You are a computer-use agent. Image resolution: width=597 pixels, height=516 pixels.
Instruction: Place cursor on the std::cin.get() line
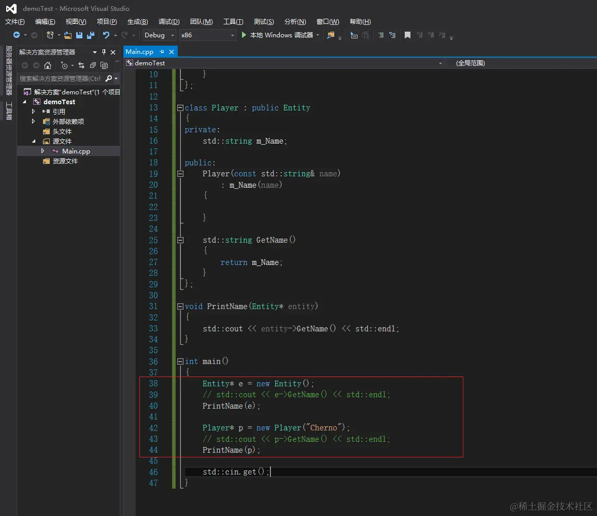coord(236,472)
